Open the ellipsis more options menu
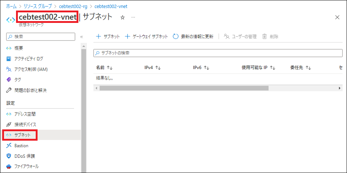The image size is (347, 173). tap(133, 17)
